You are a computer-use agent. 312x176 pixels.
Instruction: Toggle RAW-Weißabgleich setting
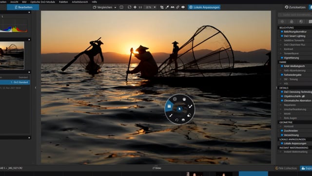pos(282,66)
